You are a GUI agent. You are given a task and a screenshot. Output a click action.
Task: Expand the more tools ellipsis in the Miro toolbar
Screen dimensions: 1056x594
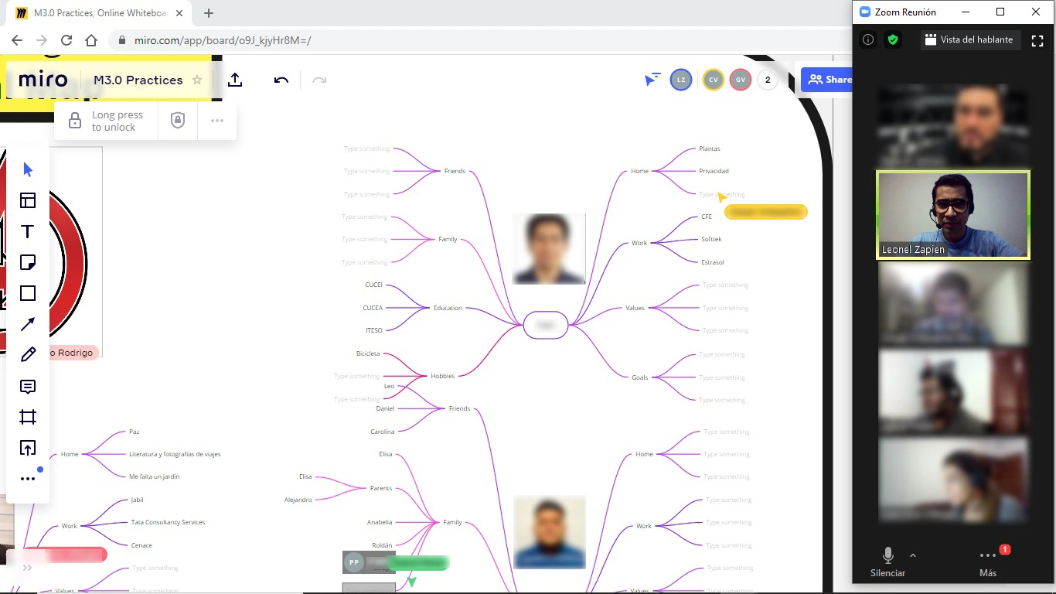click(27, 478)
